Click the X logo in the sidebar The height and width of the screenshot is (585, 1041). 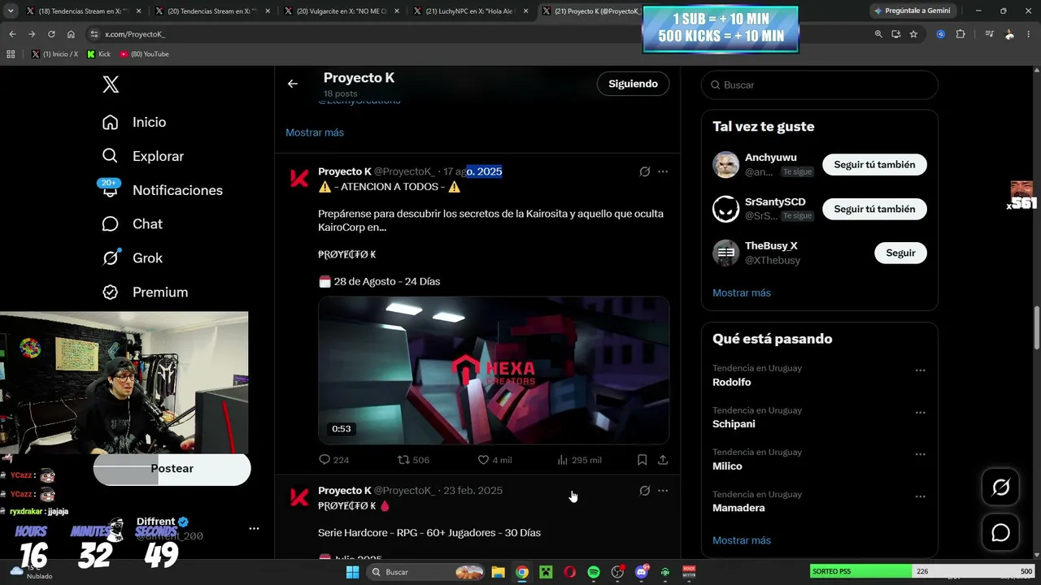tap(111, 84)
